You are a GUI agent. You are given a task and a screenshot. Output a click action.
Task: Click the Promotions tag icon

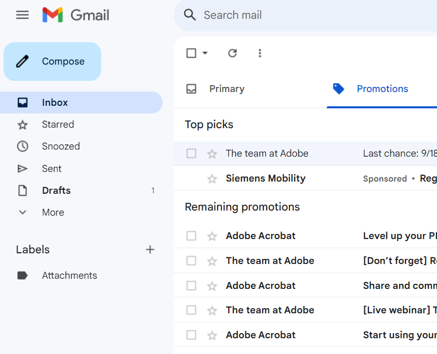(x=338, y=88)
